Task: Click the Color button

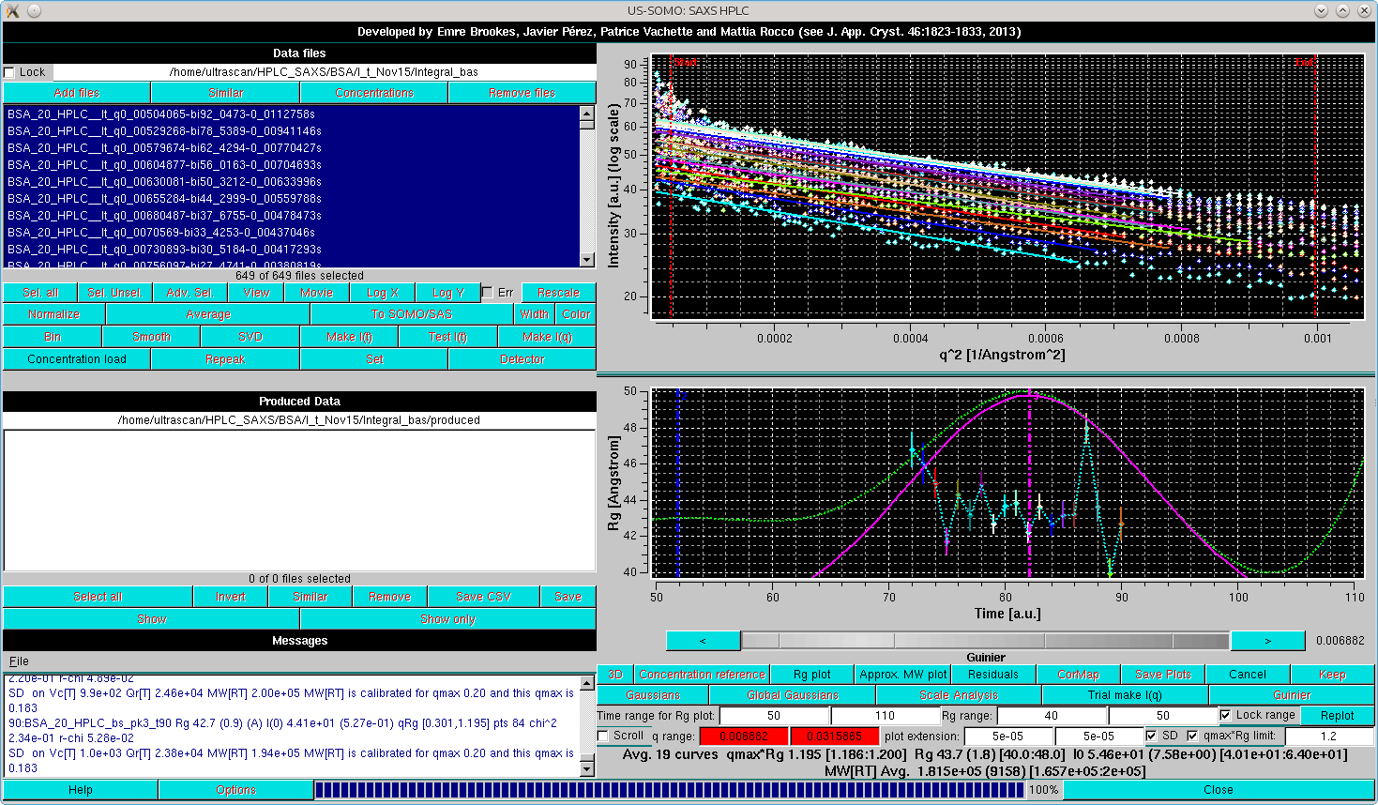Action: pyautogui.click(x=576, y=314)
